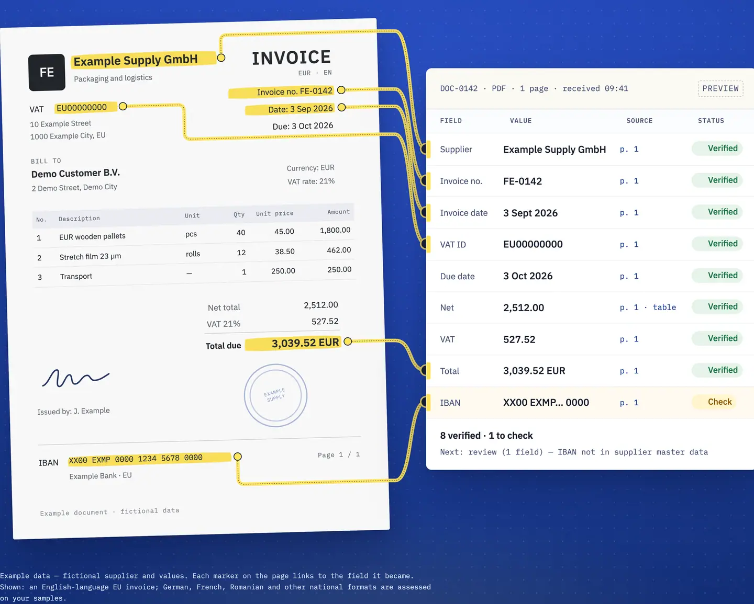754x604 pixels.
Task: Click the Verified status for Invoice date row
Action: click(x=717, y=212)
